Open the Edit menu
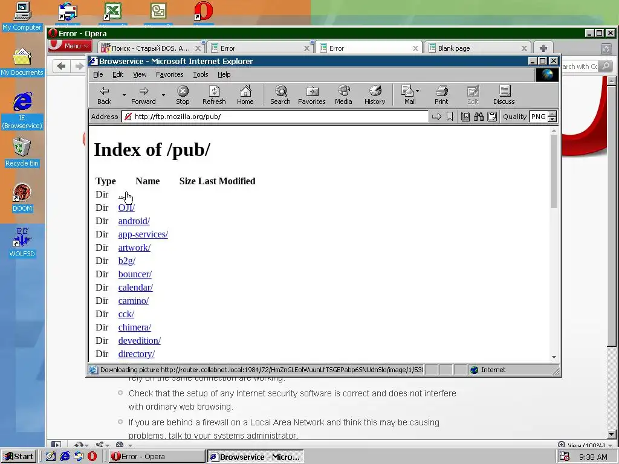Image resolution: width=619 pixels, height=464 pixels. [x=118, y=74]
